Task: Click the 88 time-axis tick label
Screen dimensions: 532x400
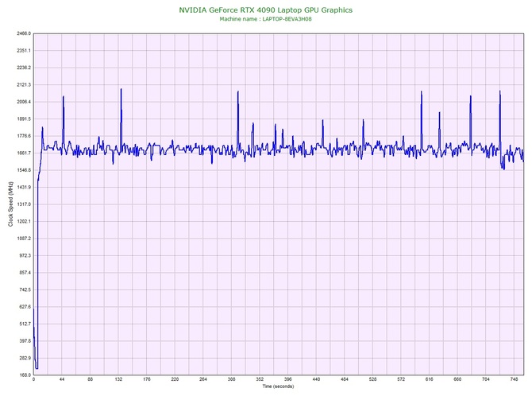Action: click(90, 379)
